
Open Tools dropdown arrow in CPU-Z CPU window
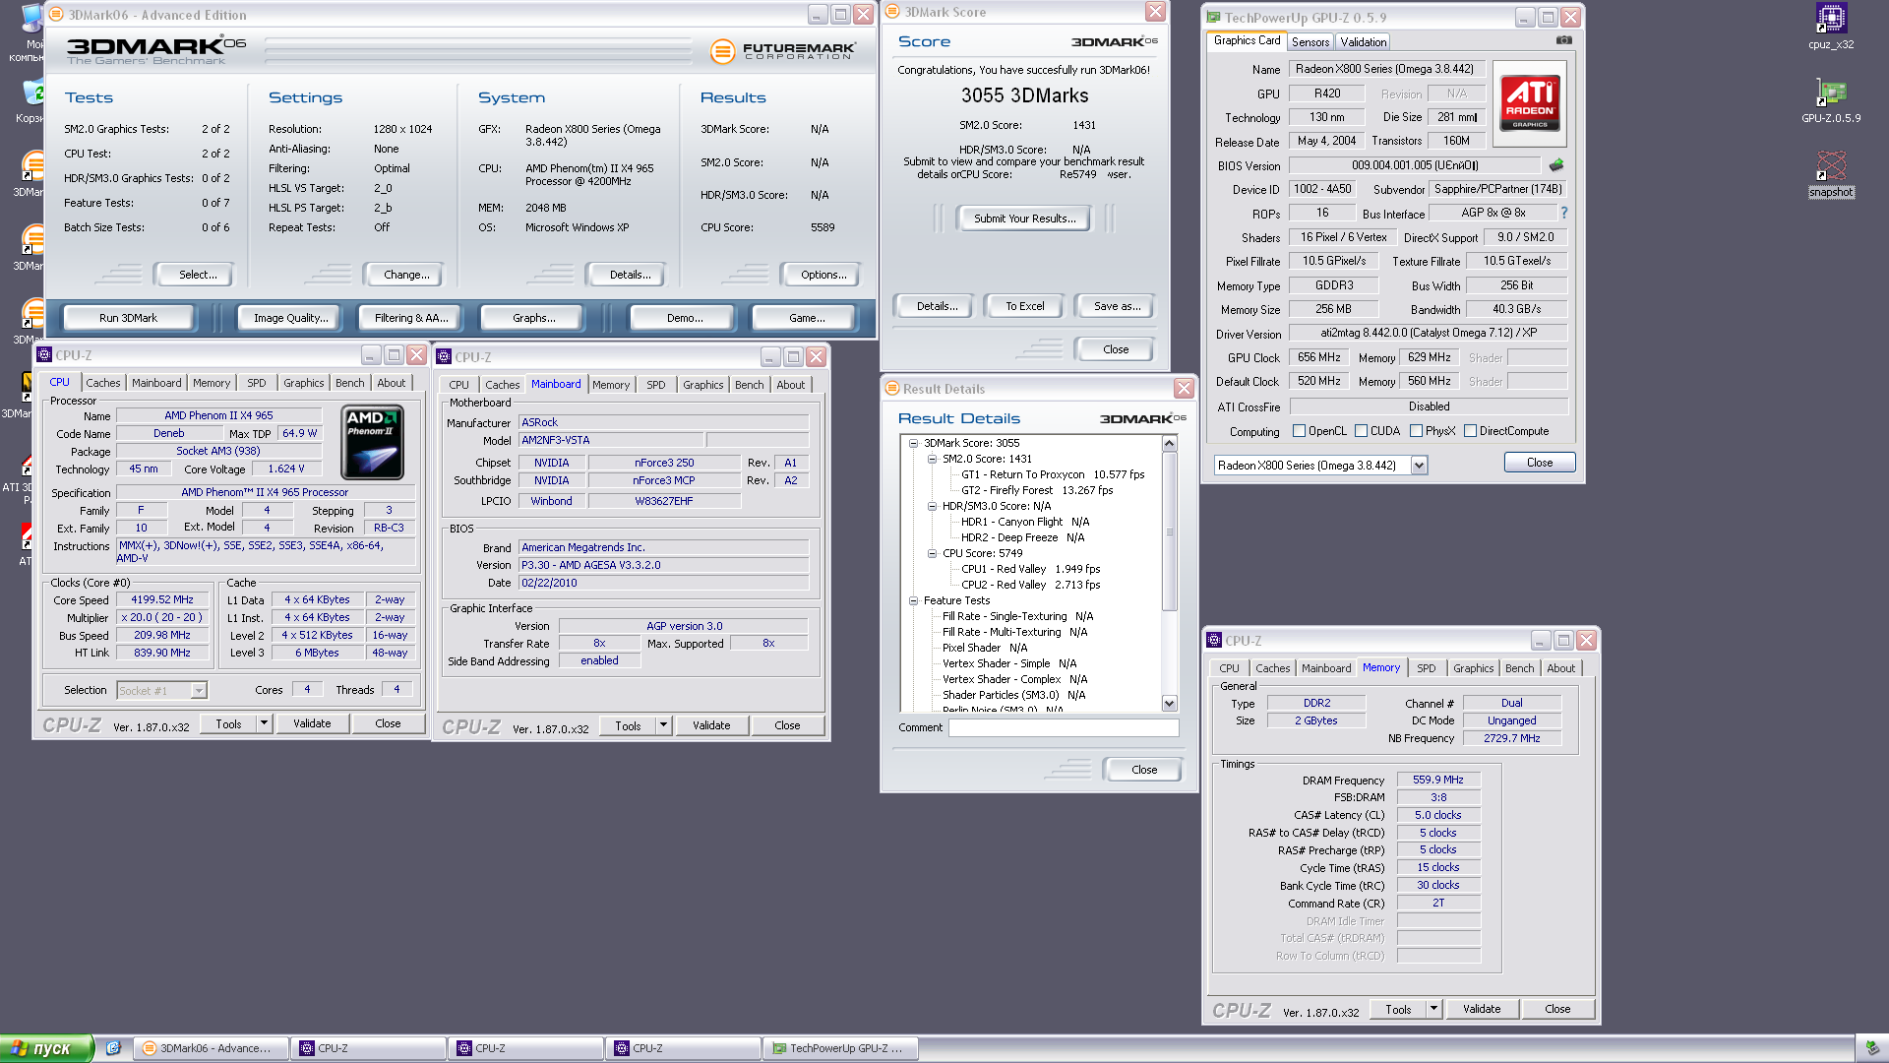pyautogui.click(x=264, y=723)
